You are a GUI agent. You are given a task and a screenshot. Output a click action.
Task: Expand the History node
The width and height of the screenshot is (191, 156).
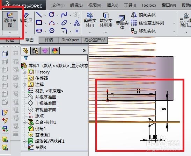(24, 72)
